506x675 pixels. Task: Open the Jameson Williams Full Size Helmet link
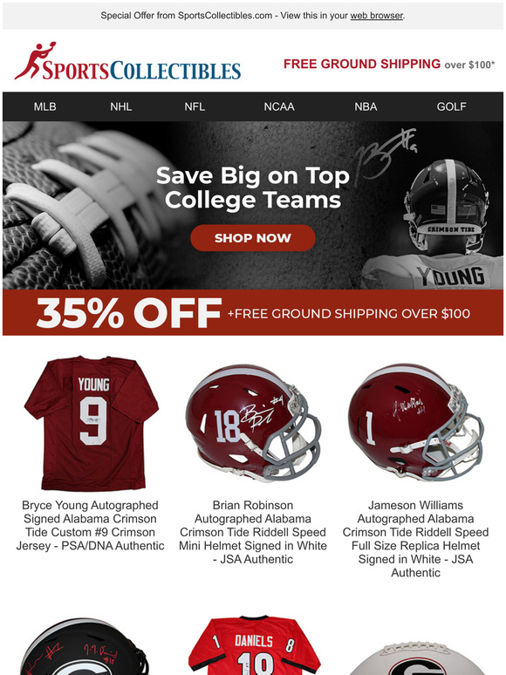pyautogui.click(x=415, y=539)
